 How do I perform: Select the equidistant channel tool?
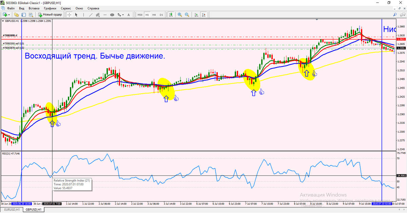(98, 15)
